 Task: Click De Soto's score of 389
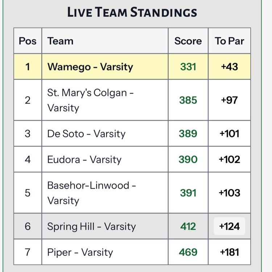click(188, 133)
